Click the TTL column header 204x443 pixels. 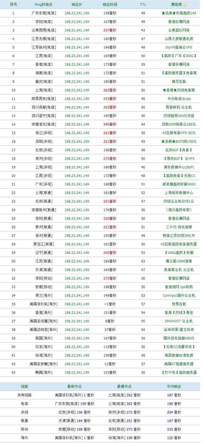143,5
